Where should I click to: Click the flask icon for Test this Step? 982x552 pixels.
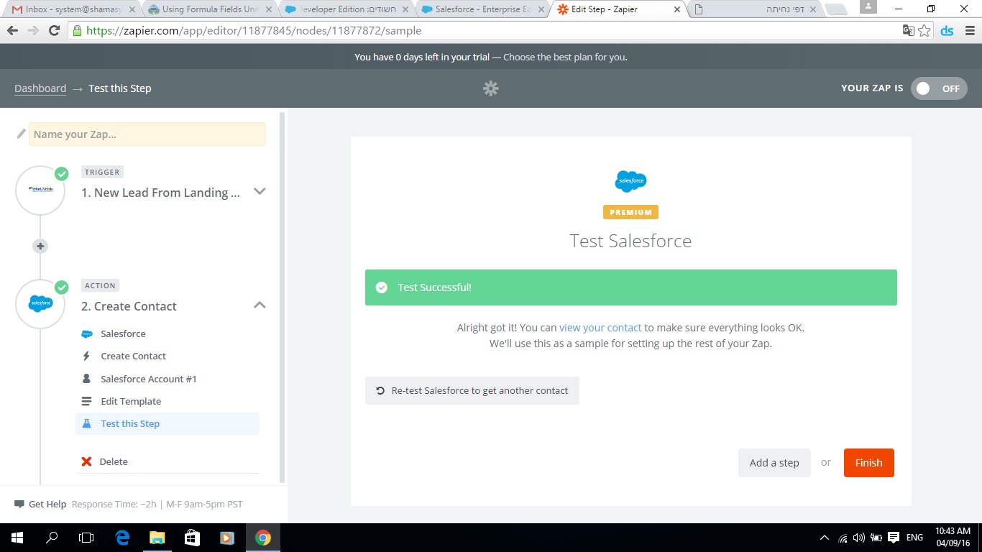tap(86, 423)
